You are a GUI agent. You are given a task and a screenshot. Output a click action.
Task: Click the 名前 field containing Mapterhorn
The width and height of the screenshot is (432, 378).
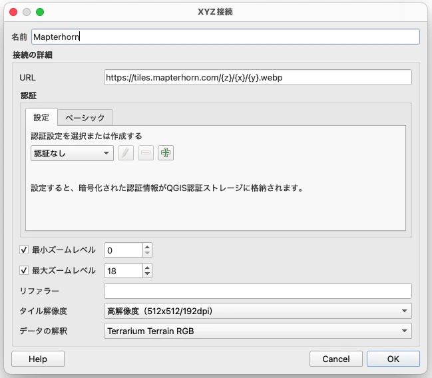tap(226, 37)
